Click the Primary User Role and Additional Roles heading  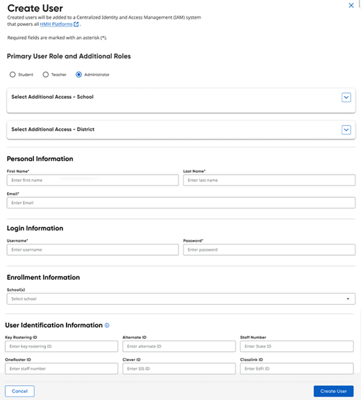coord(69,56)
